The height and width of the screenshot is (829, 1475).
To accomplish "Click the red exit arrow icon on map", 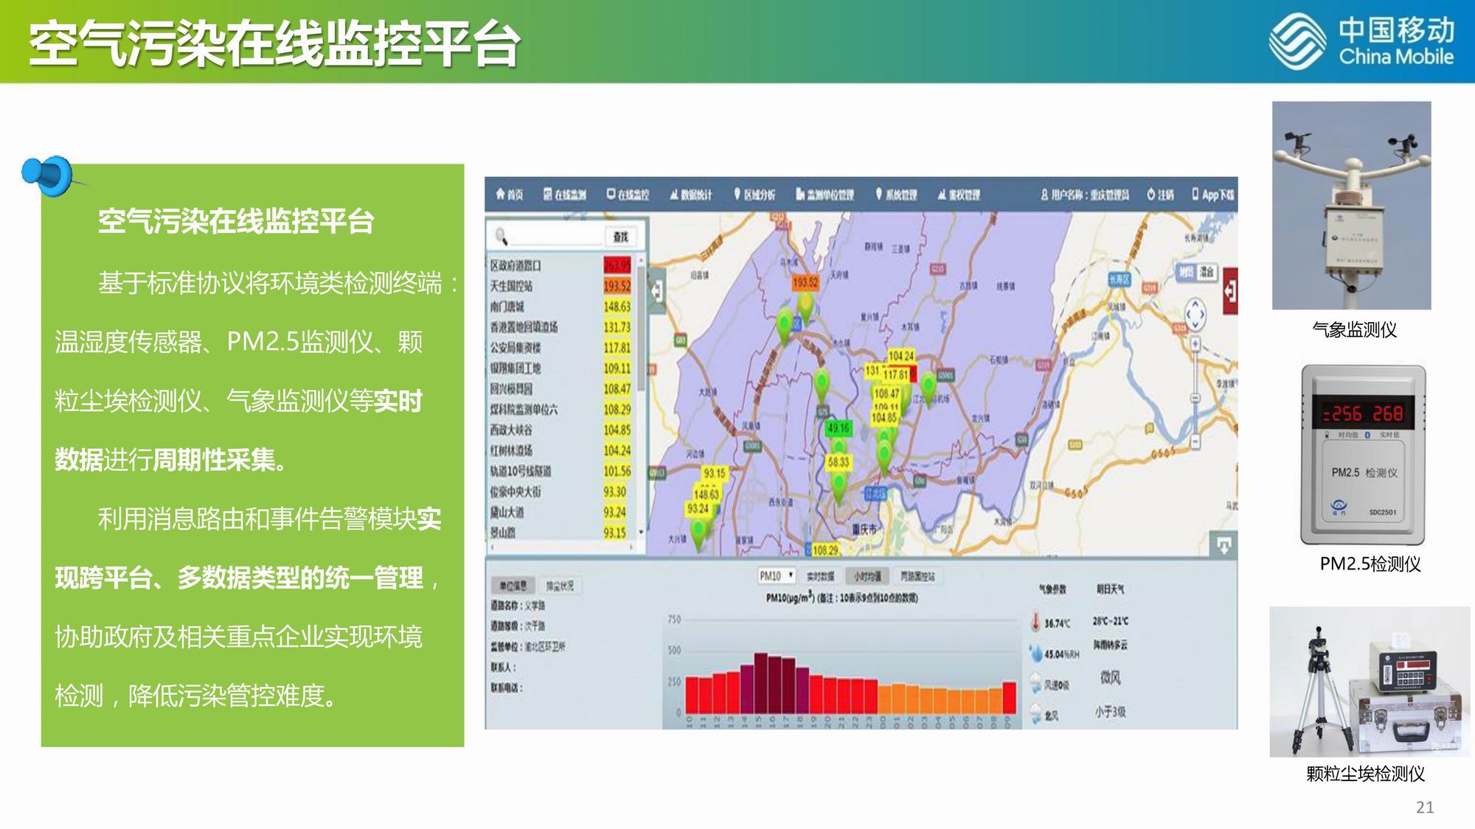I will tap(1229, 292).
